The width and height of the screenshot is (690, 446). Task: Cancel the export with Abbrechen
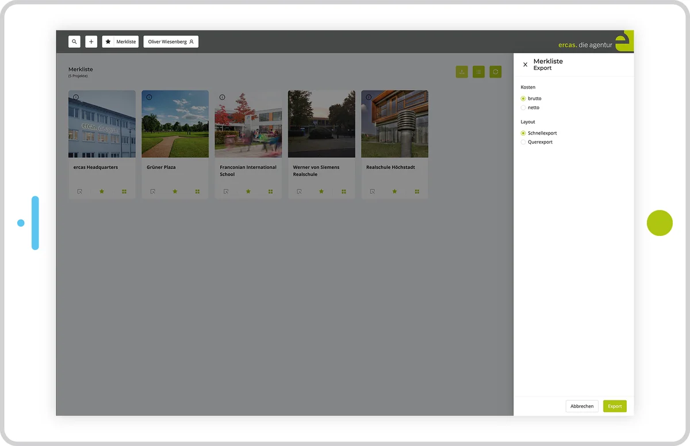coord(581,406)
